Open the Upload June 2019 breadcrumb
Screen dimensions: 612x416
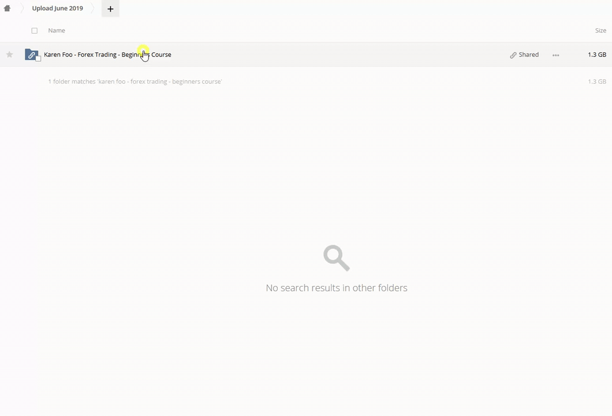[x=57, y=9]
